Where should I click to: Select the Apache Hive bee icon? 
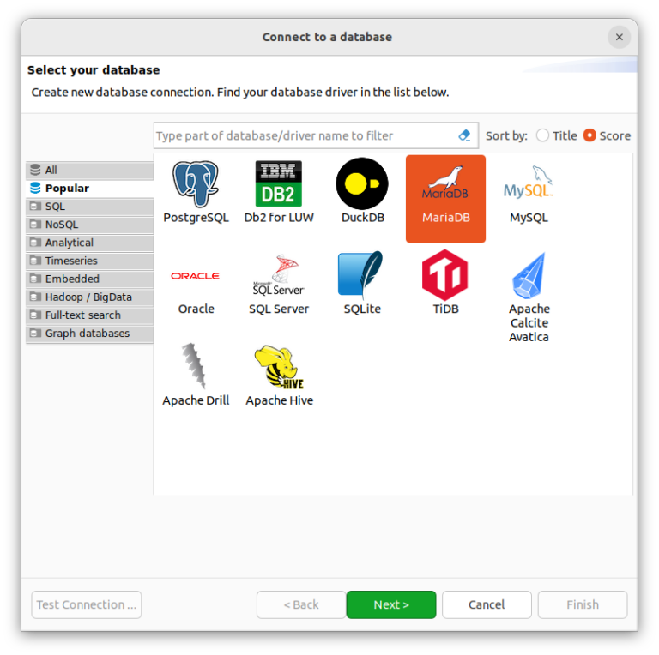[279, 368]
